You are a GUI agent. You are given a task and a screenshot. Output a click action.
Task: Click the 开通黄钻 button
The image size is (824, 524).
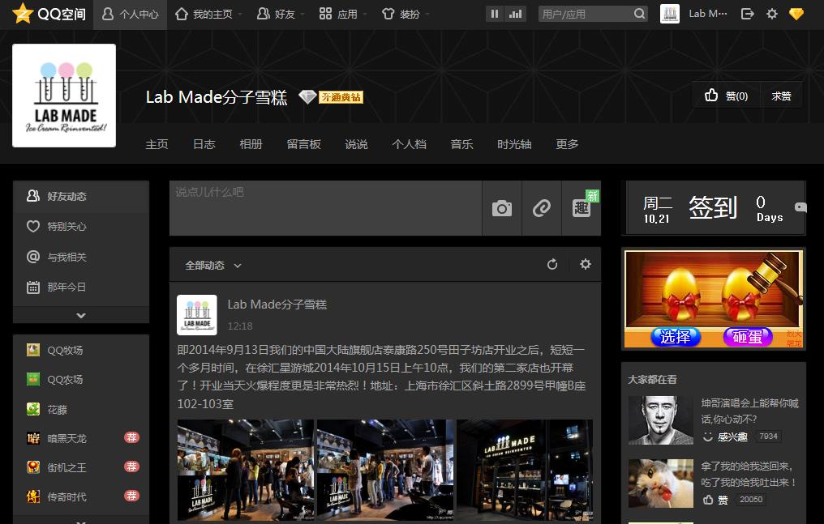pyautogui.click(x=341, y=97)
